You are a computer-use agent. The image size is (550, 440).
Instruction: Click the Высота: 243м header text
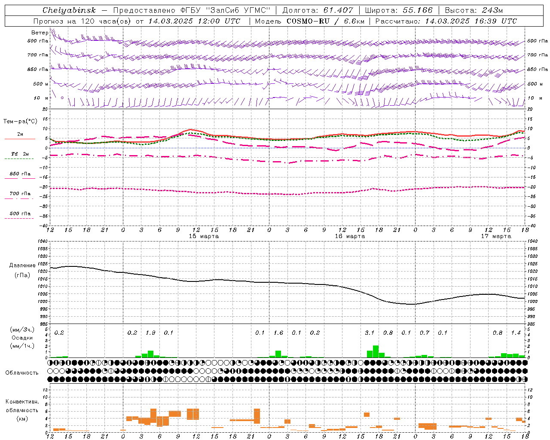click(x=474, y=10)
